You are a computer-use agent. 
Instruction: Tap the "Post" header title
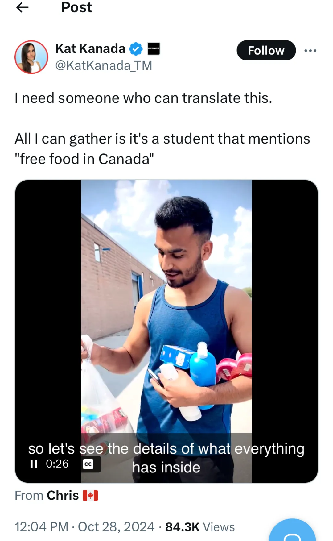(76, 7)
